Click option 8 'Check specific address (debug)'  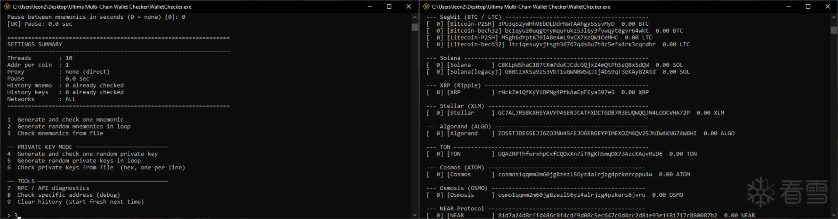click(x=64, y=195)
